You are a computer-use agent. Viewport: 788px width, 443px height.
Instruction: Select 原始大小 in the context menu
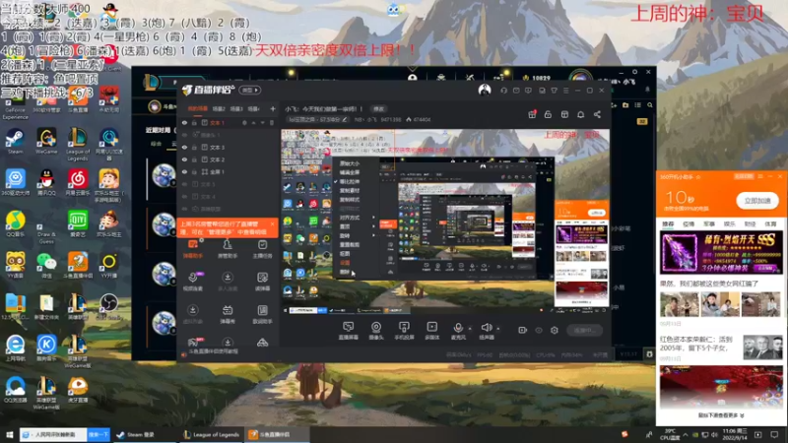pyautogui.click(x=350, y=163)
